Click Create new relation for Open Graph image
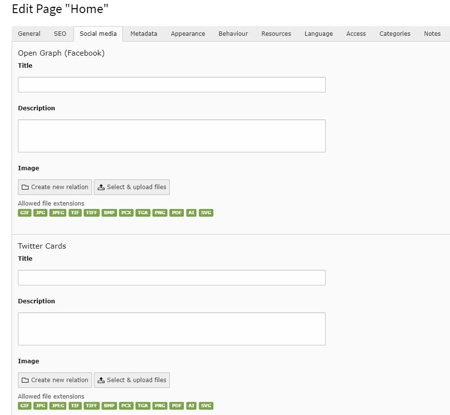The image size is (450, 415). tap(55, 187)
